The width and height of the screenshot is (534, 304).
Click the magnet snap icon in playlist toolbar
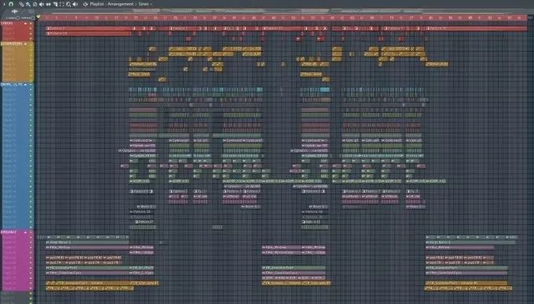pyautogui.click(x=11, y=4)
